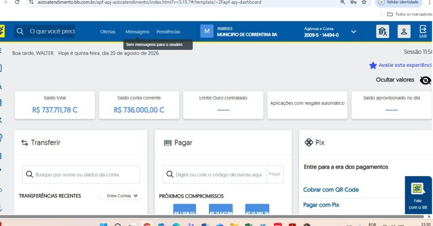Click the Ocultar valores label
The image size is (433, 226).
395,80
